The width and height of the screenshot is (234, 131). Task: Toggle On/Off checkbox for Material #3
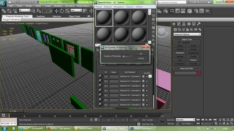147,81
